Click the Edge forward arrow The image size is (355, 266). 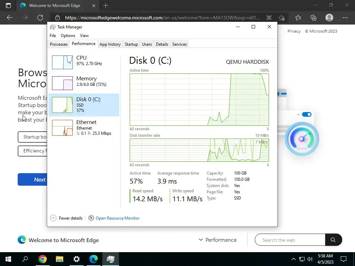[x=25, y=17]
